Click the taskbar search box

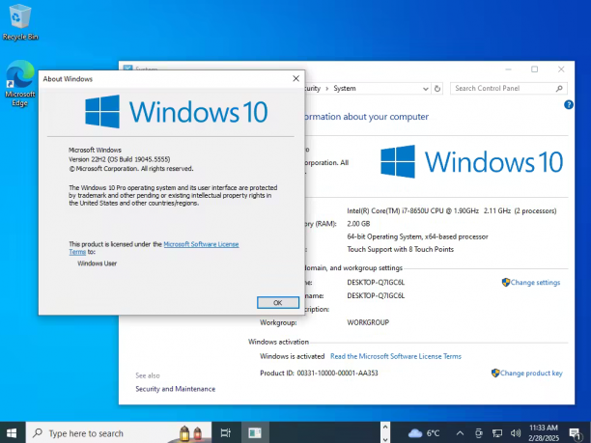click(119, 432)
